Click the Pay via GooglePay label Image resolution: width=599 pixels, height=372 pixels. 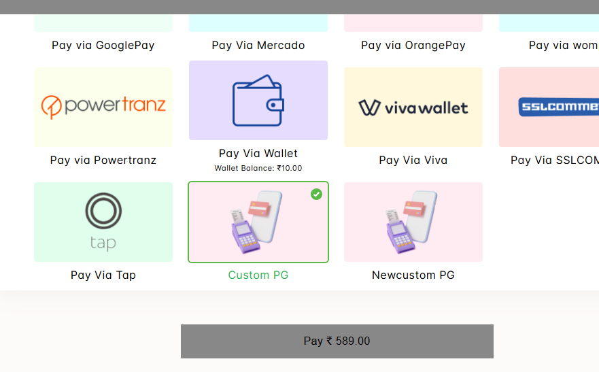(x=103, y=46)
